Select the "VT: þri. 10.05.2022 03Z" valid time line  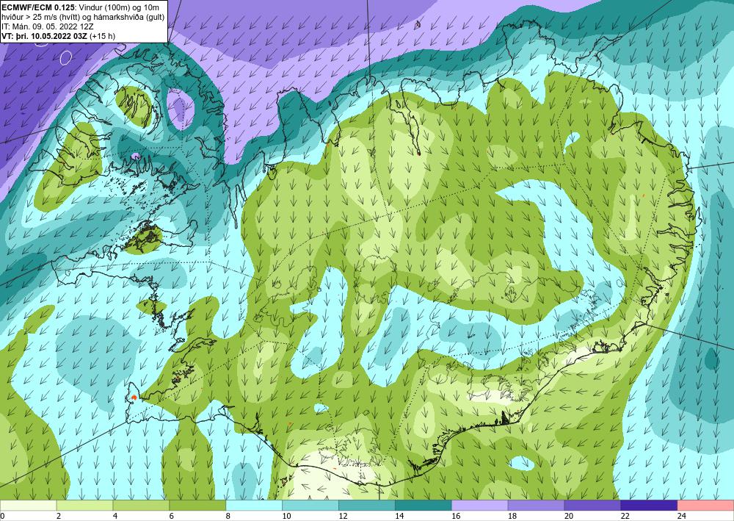coord(58,35)
